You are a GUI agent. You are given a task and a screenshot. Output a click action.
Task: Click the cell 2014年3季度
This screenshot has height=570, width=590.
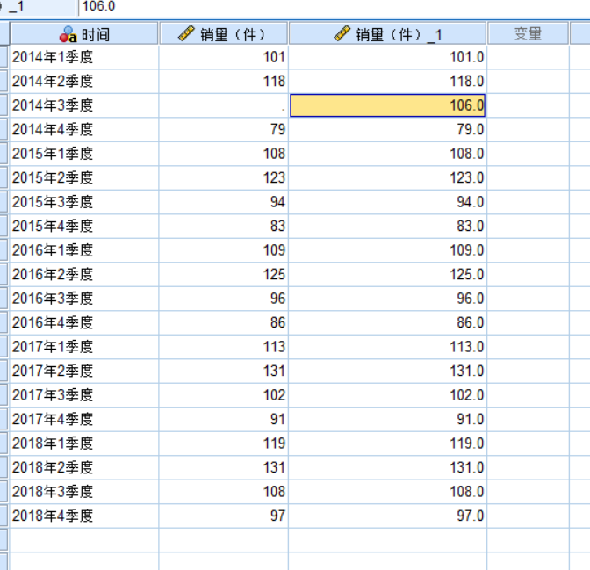84,105
